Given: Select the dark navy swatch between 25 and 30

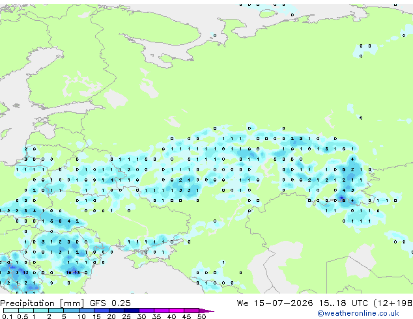Looking at the screenshot, I should coord(132,311).
